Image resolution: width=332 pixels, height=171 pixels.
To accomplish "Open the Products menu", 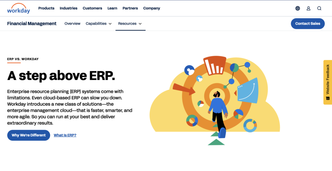I will 46,8.
